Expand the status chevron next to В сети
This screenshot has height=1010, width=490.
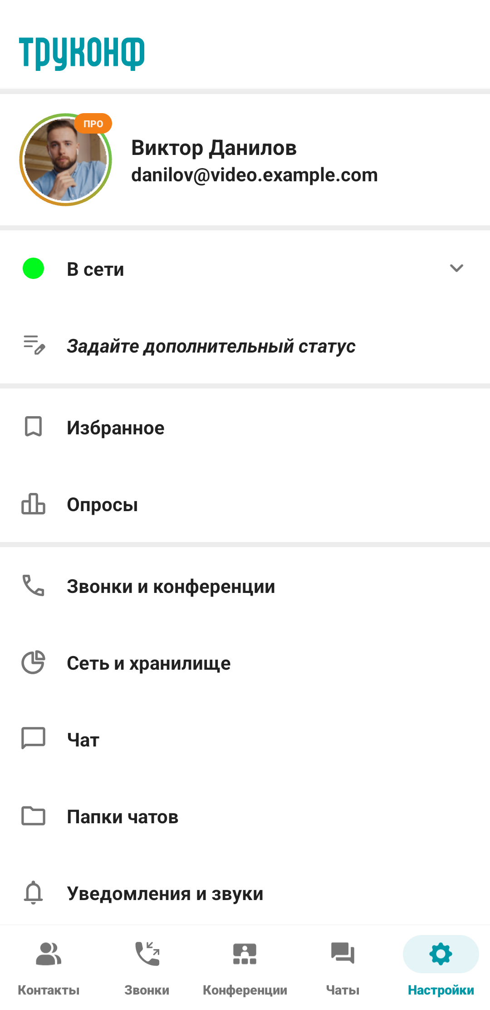[x=456, y=268]
